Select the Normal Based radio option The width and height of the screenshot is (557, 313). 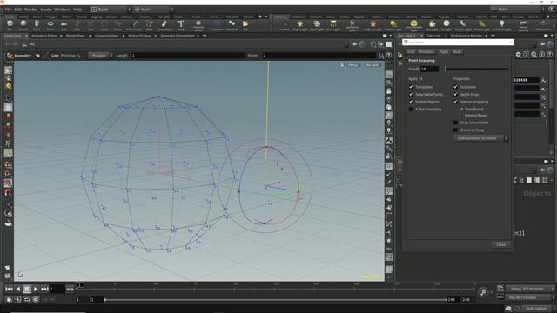point(462,116)
